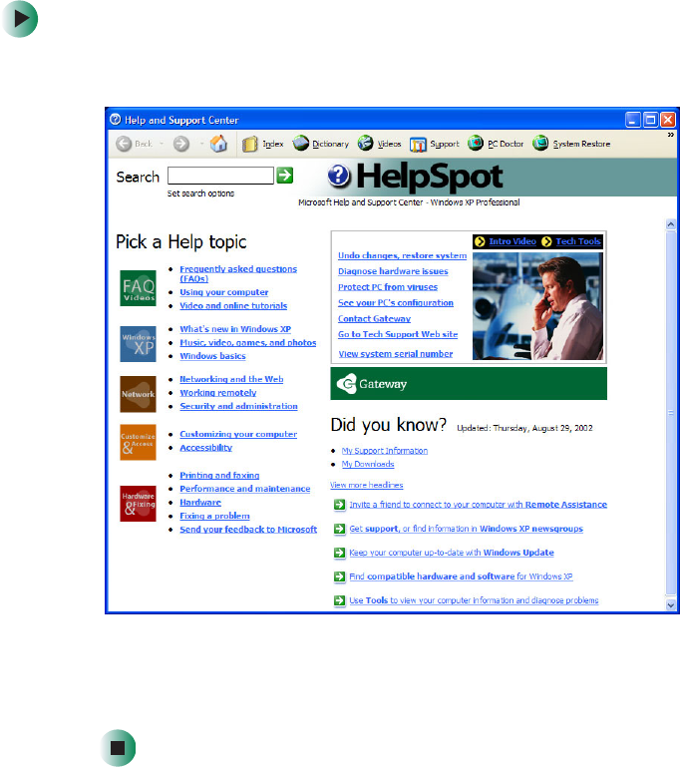Screen dimensions: 680x767
Task: Open Undo changes, restore system link
Action: (x=403, y=255)
